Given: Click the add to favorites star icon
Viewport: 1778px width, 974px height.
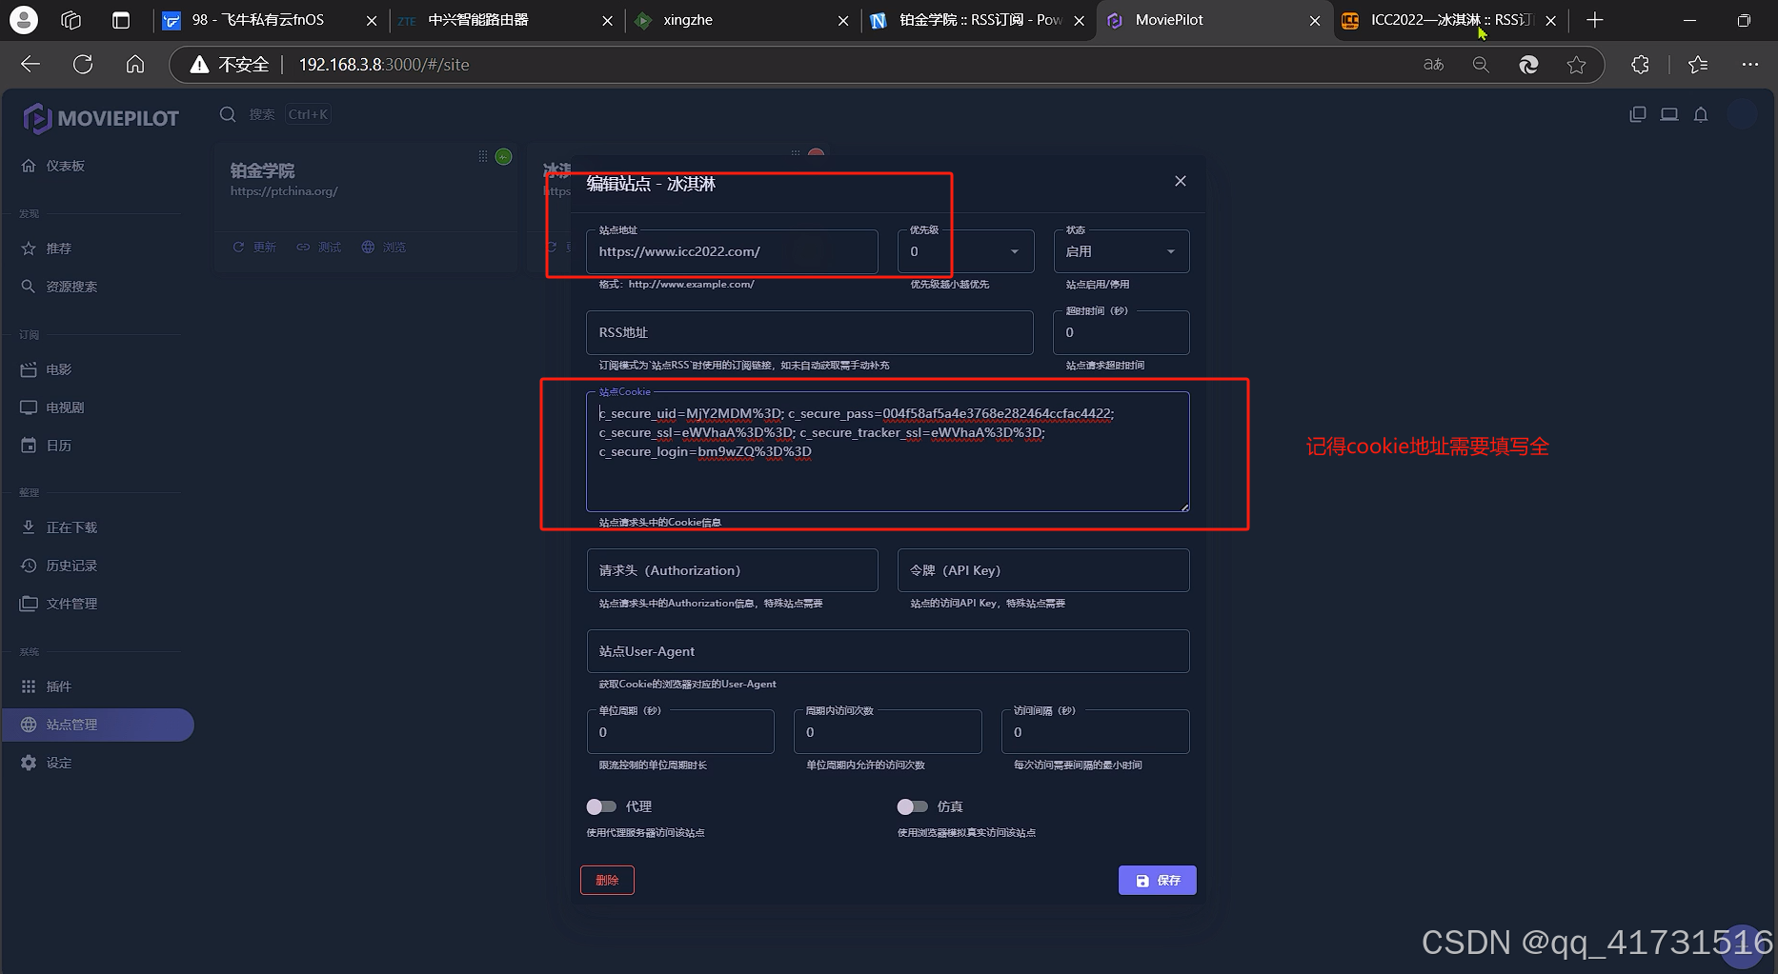Looking at the screenshot, I should [1576, 65].
